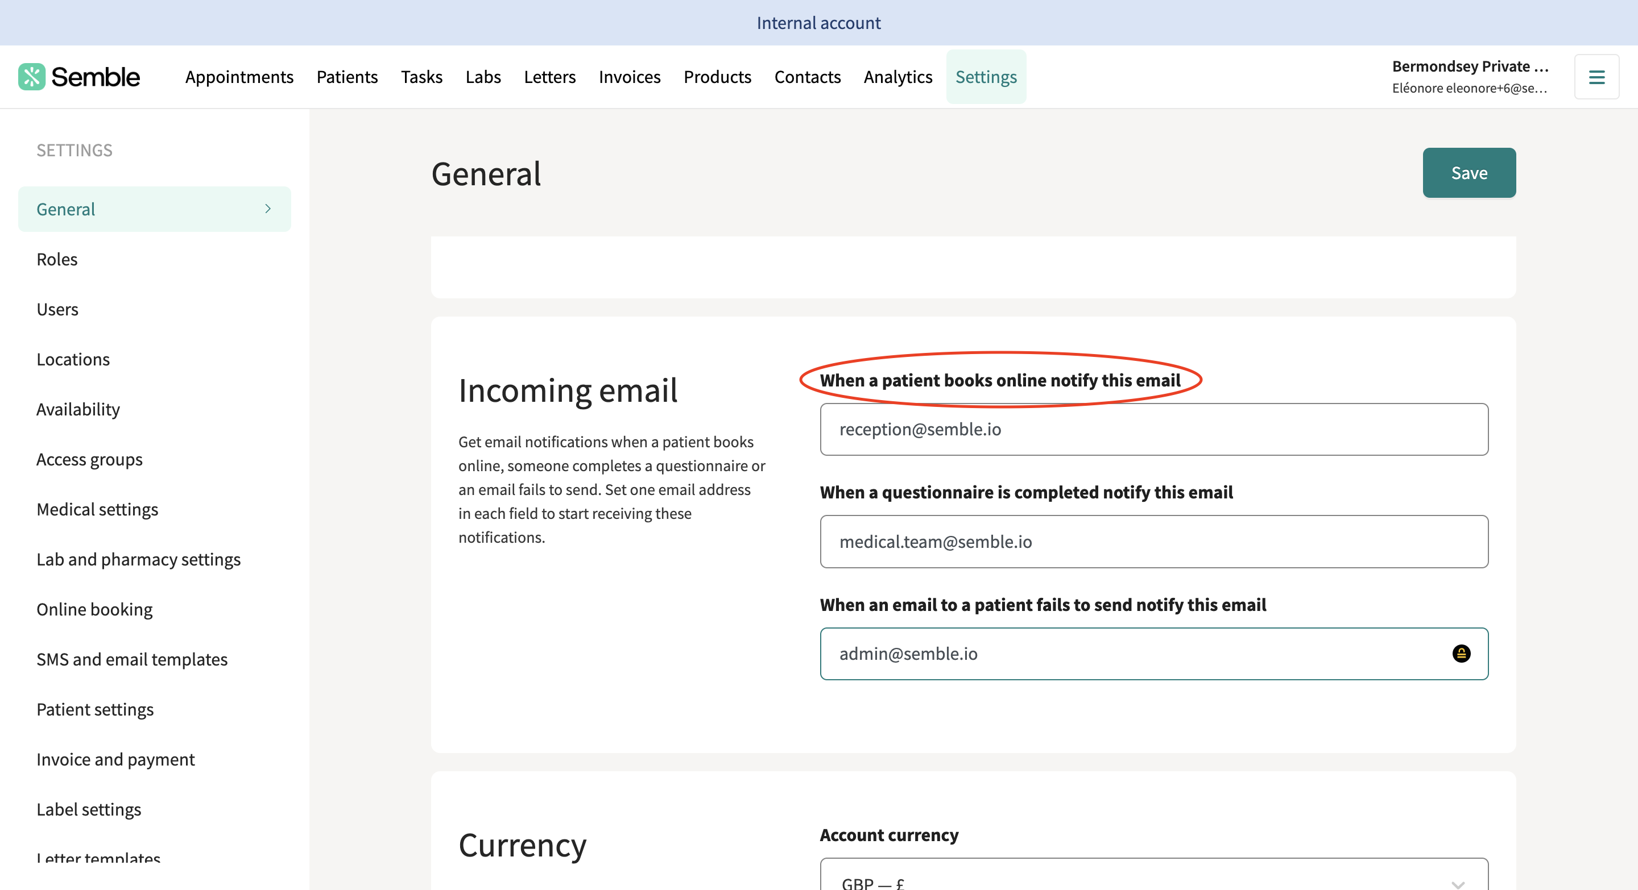Click the Incoming email heading
The width and height of the screenshot is (1638, 890).
click(568, 390)
